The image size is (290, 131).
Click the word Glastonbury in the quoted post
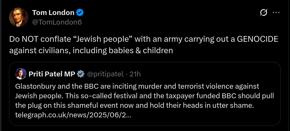31,87
